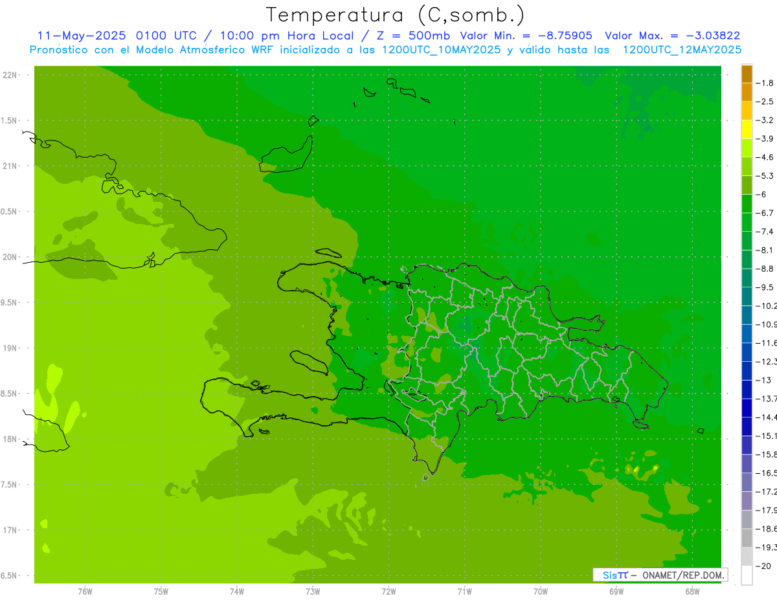Image resolution: width=777 pixels, height=600 pixels.
Task: Click the "0.5N" latitude axis label
Action: click(x=8, y=212)
